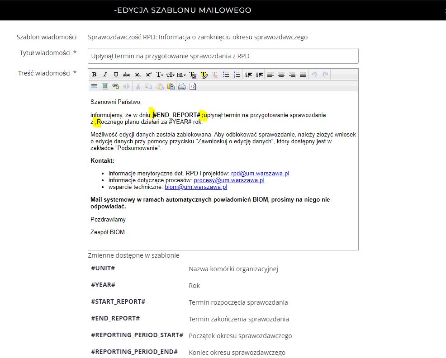Insert an image into the message

[105, 86]
